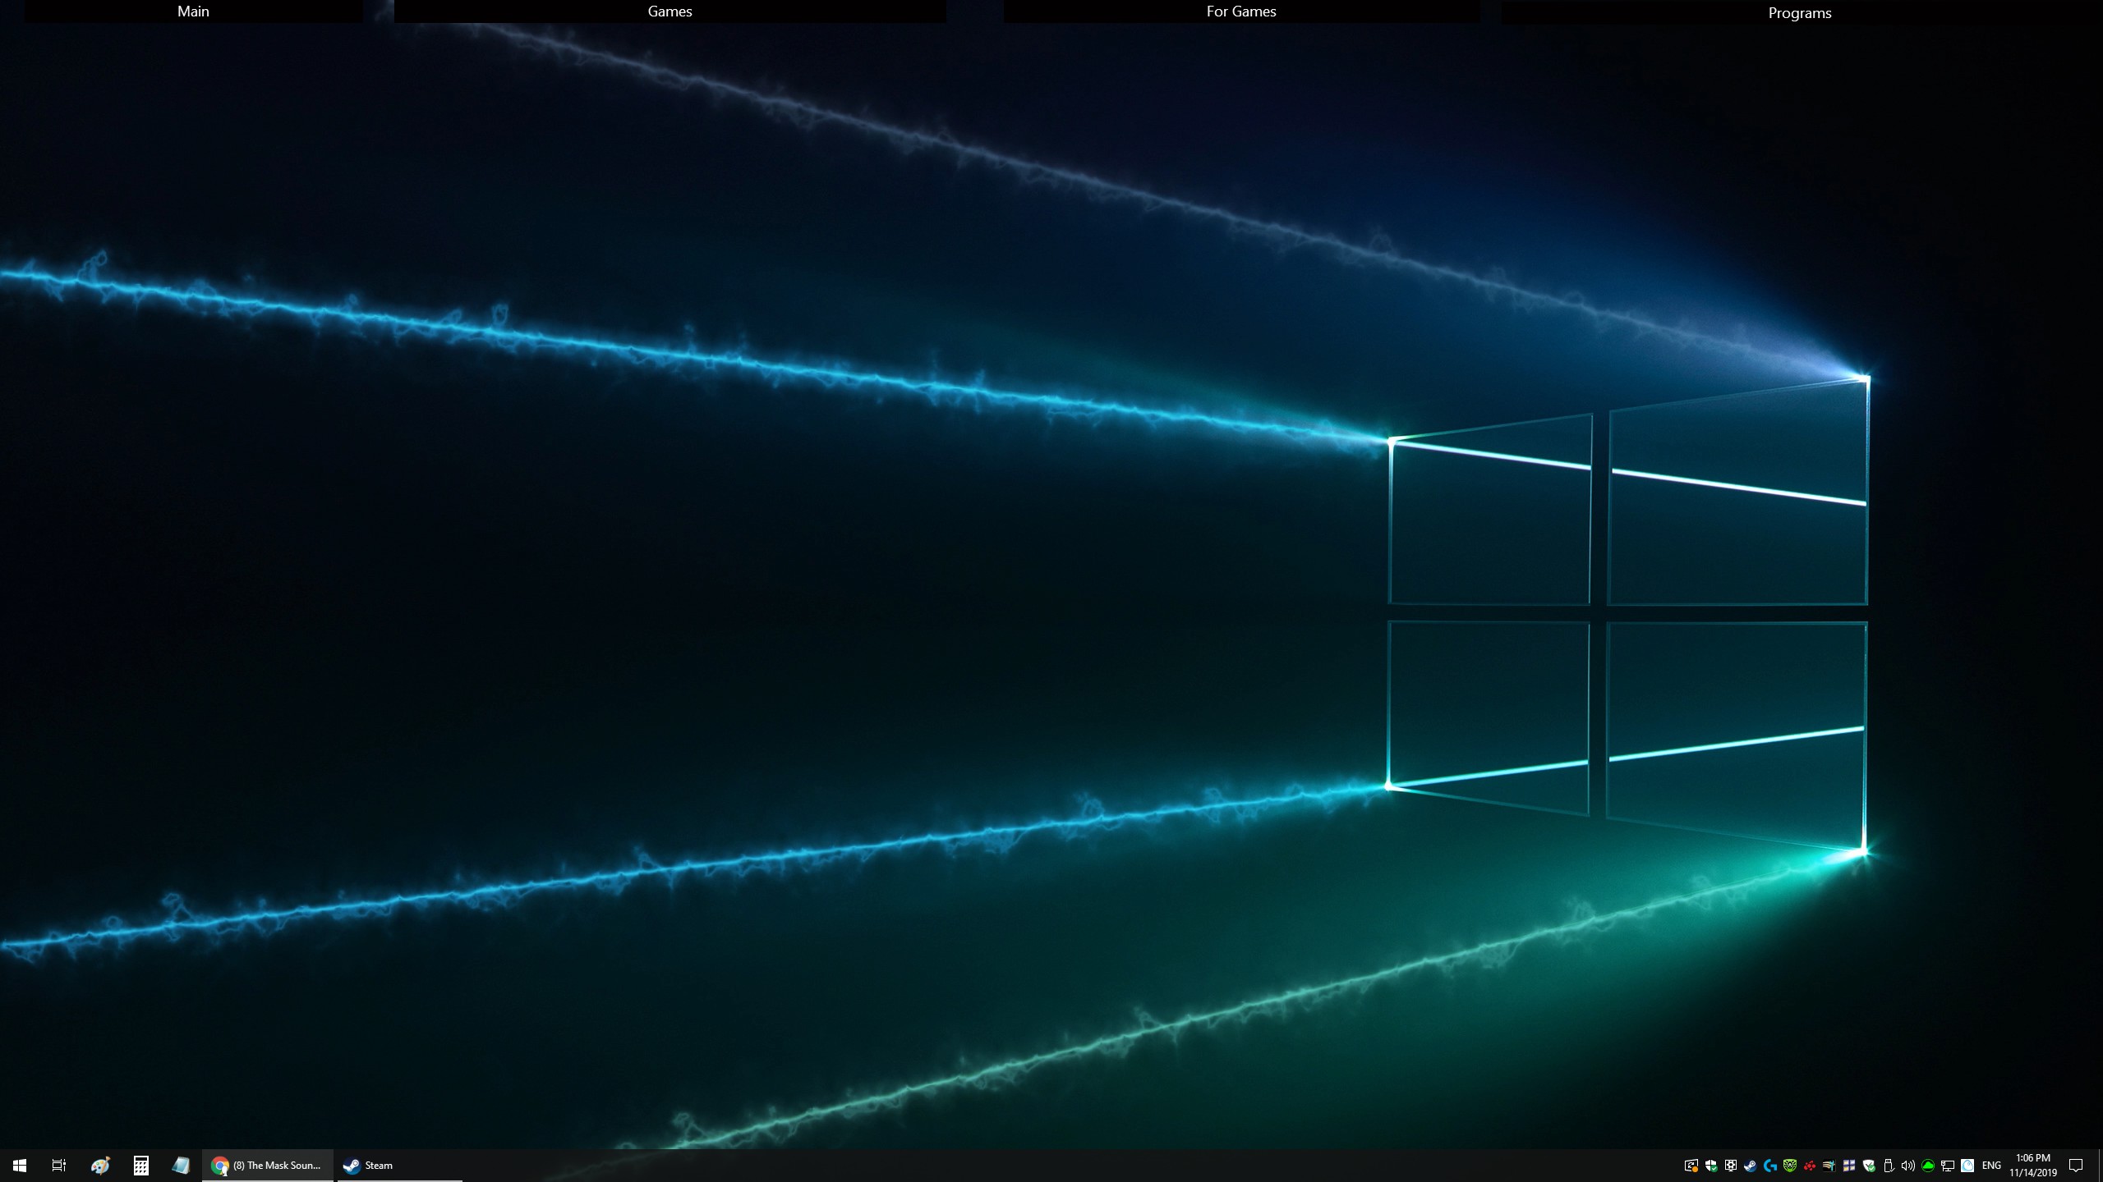This screenshot has height=1182, width=2103.
Task: Open Logitech G HUB tray icon
Action: pyautogui.click(x=1770, y=1166)
